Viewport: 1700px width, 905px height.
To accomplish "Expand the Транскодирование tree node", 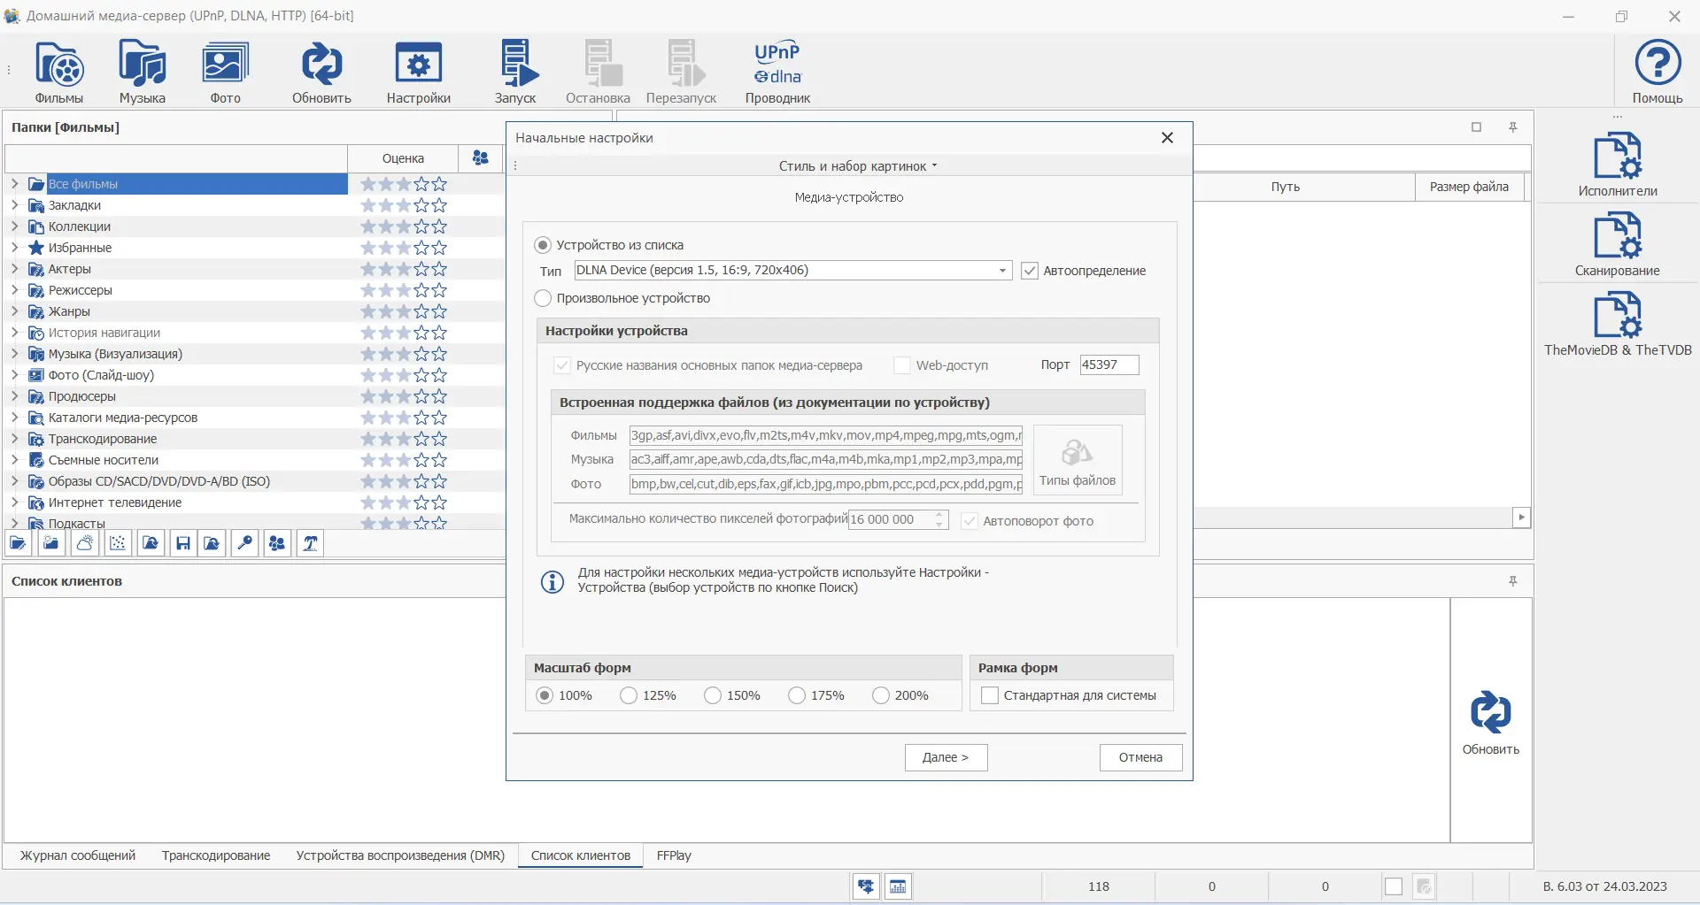I will 15,439.
